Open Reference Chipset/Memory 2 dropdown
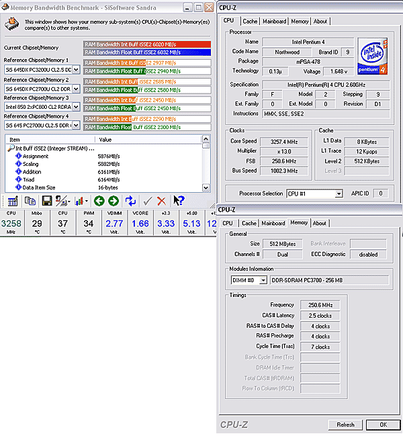Image resolution: width=403 pixels, height=436 pixels. tap(76, 89)
